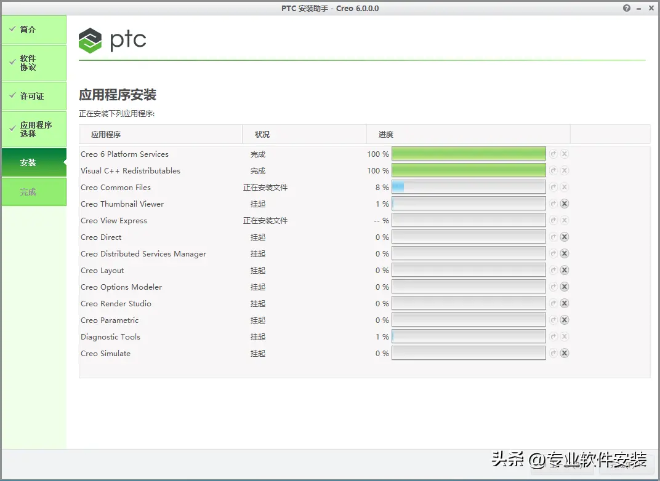
Task: Select the Creo View Express row name
Action: 114,221
